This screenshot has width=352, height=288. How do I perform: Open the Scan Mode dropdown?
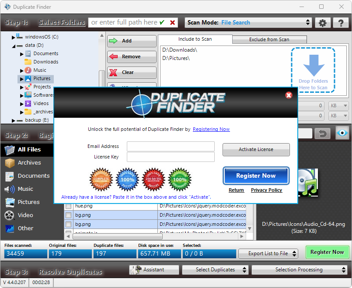click(x=248, y=22)
